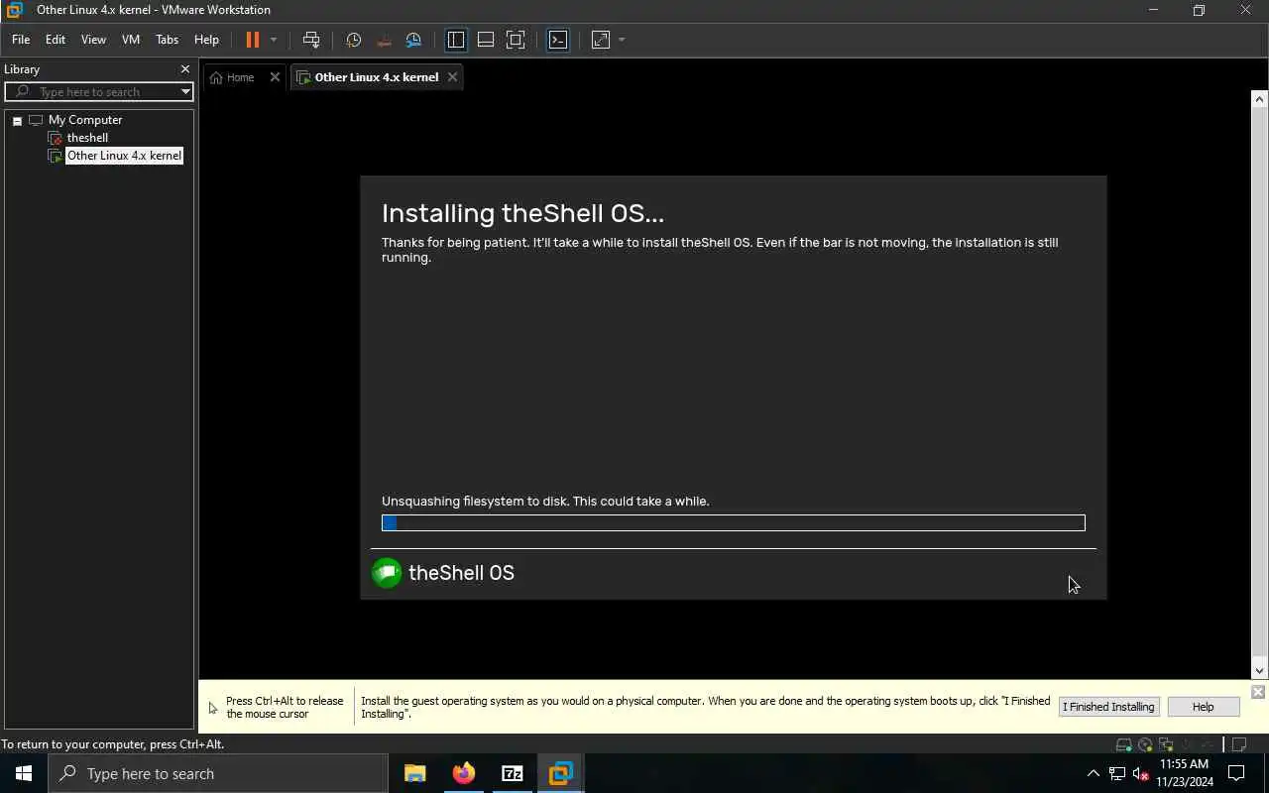Send Ctrl+Alt+Del to the virtual machine
The height and width of the screenshot is (793, 1269).
coord(311,40)
